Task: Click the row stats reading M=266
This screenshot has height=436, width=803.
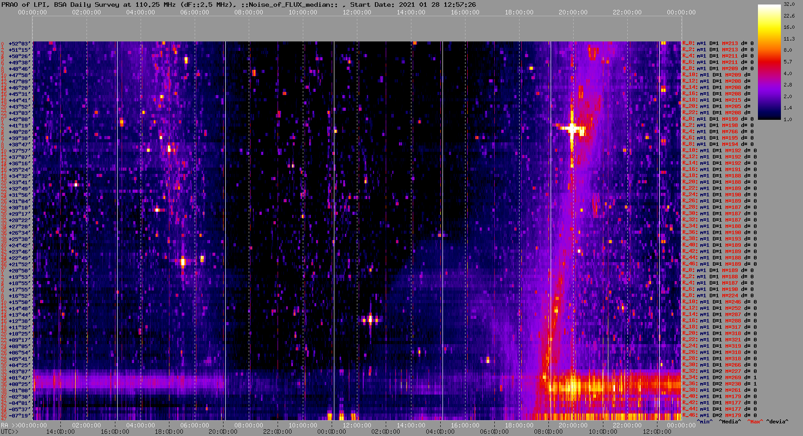Action: [x=719, y=365]
